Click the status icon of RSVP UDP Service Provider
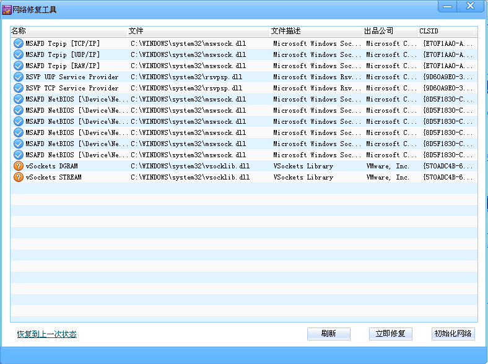Image resolution: width=488 pixels, height=364 pixels. [x=19, y=77]
